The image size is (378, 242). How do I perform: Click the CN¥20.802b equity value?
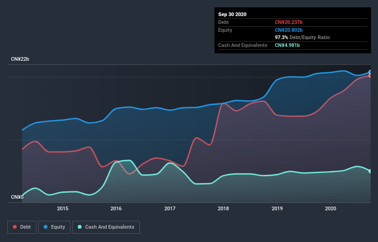pyautogui.click(x=289, y=30)
